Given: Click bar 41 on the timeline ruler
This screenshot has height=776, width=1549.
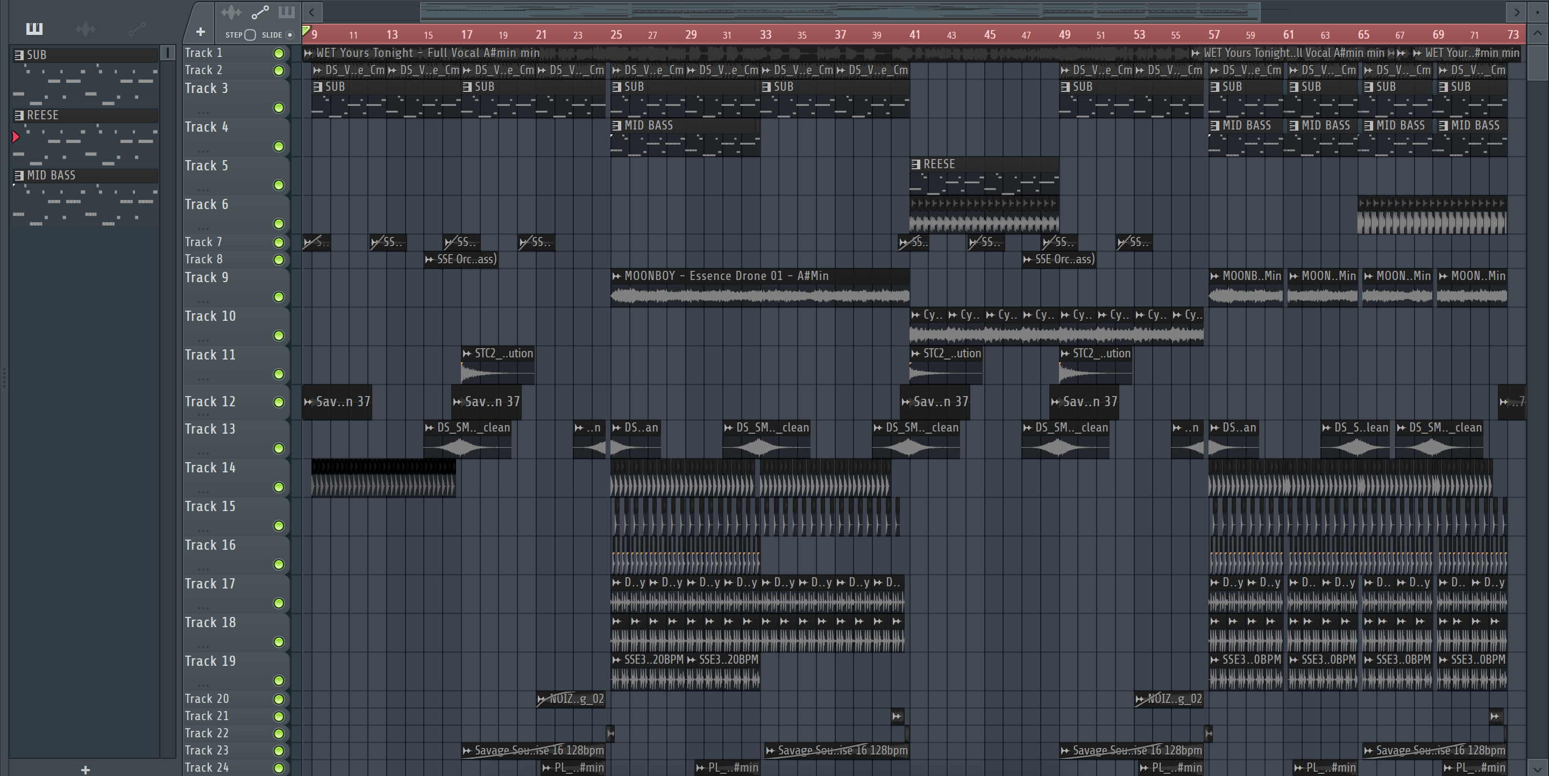Looking at the screenshot, I should (x=914, y=34).
